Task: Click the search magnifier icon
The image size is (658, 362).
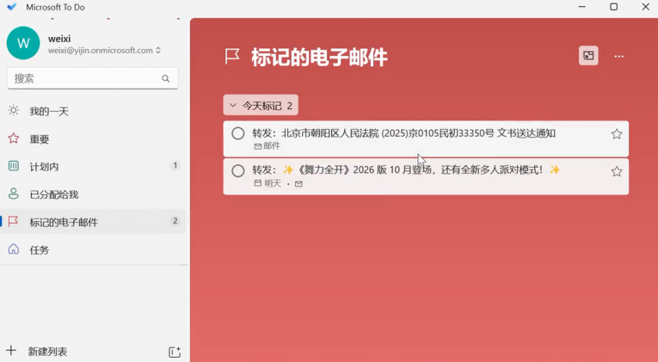Action: [166, 78]
